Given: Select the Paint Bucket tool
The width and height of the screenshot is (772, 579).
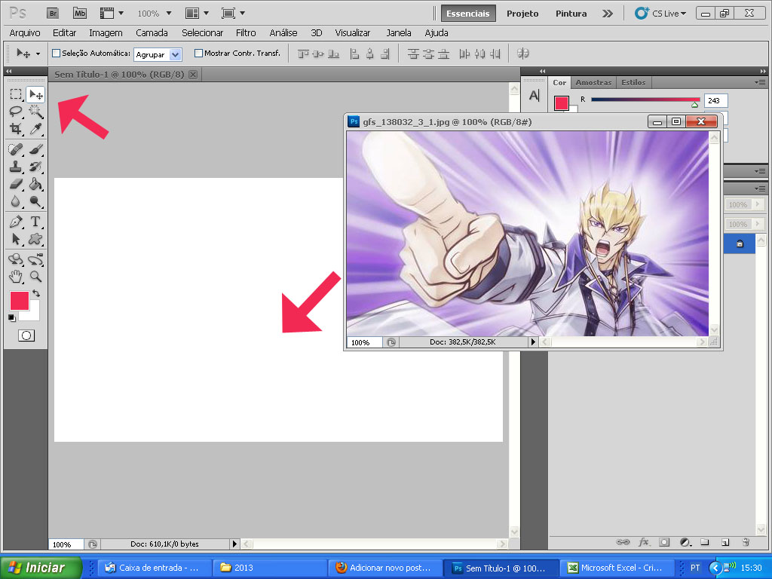Looking at the screenshot, I should coord(35,184).
